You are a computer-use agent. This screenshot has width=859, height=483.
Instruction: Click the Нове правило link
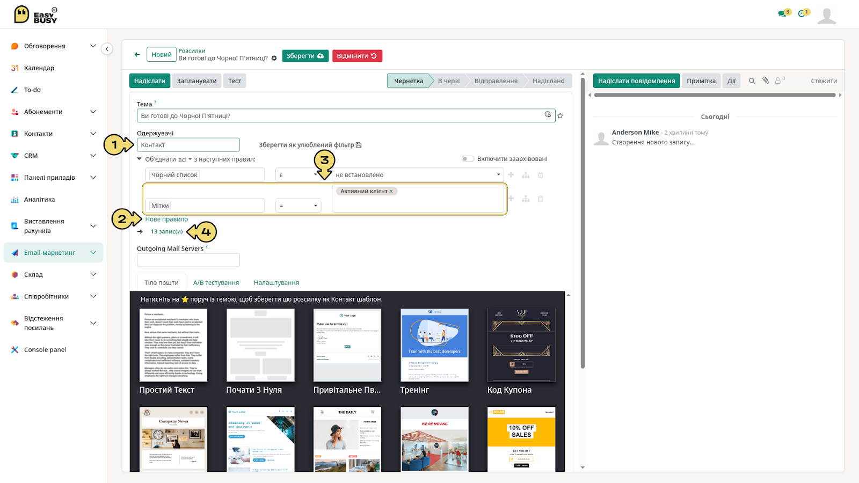point(166,219)
